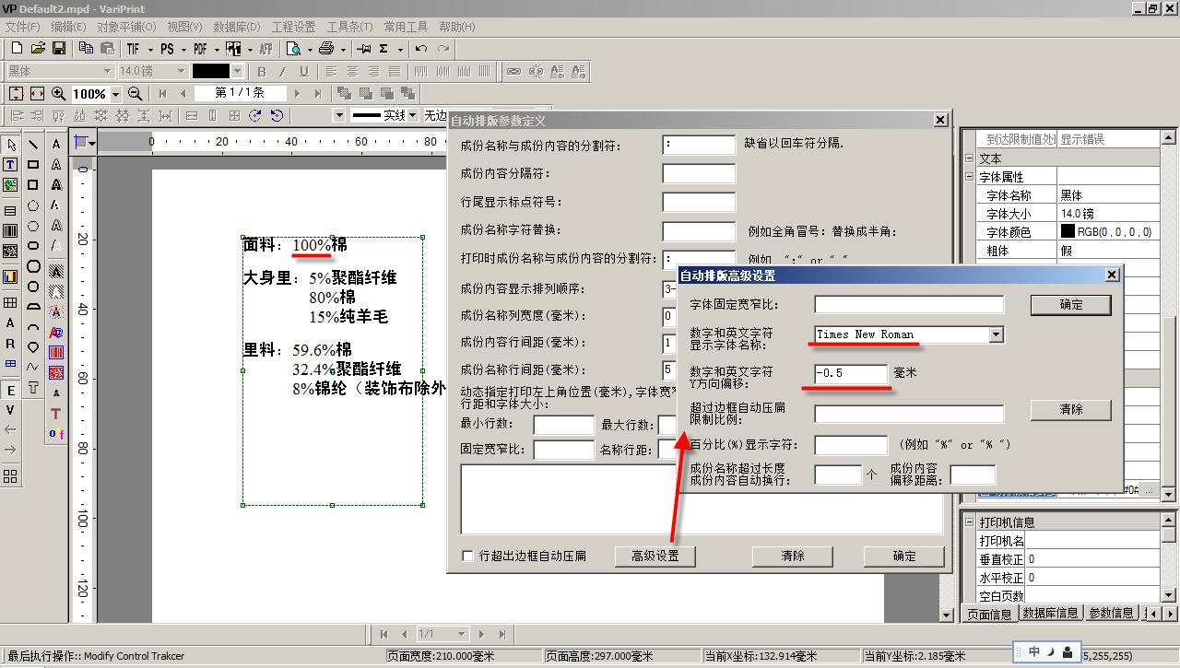Select the red T text effect icon
Viewport: 1180px width, 668px height.
tap(56, 414)
